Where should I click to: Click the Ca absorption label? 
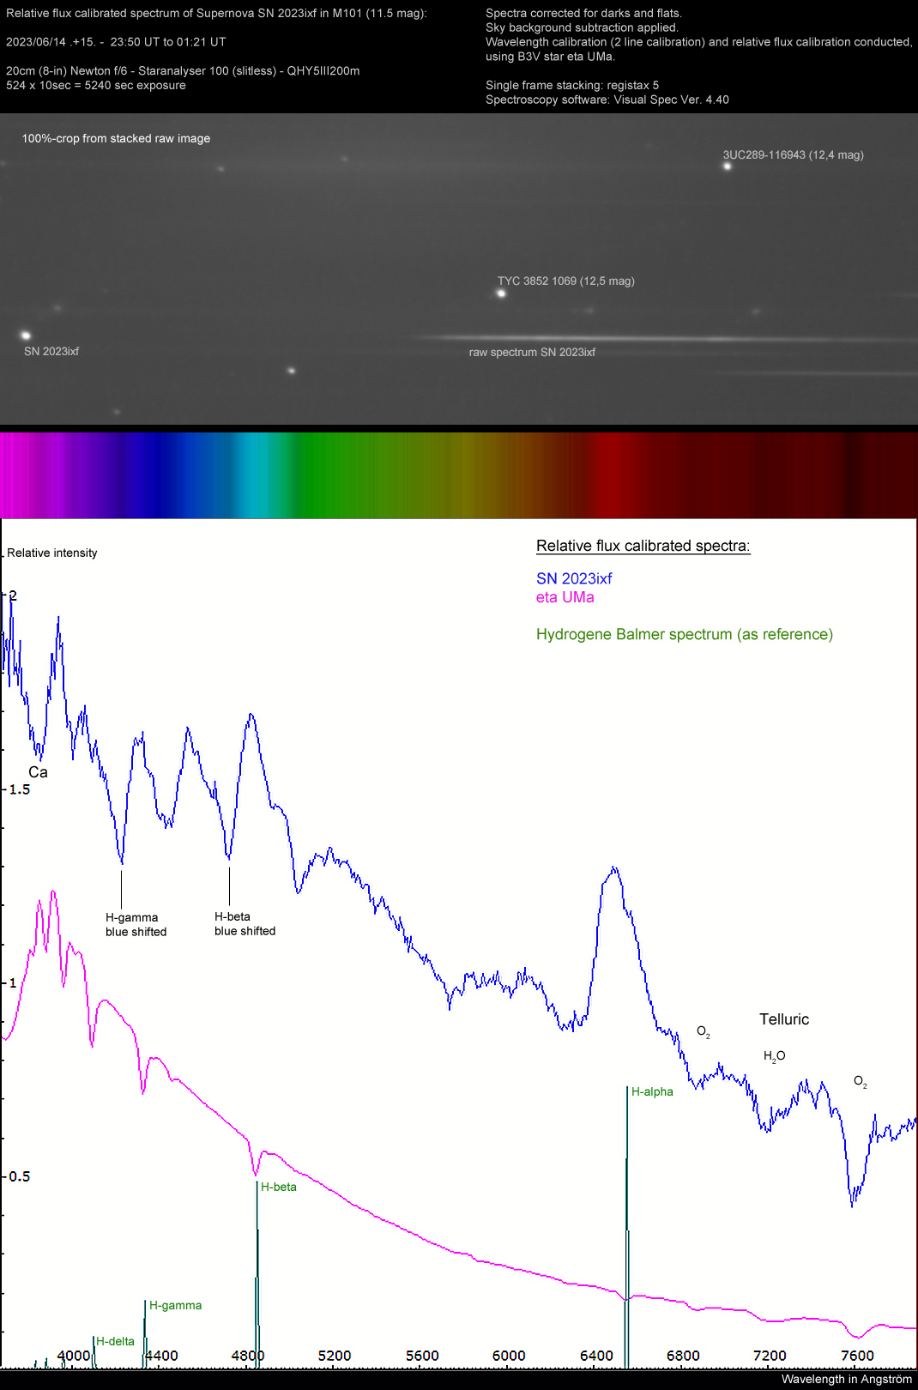(38, 772)
